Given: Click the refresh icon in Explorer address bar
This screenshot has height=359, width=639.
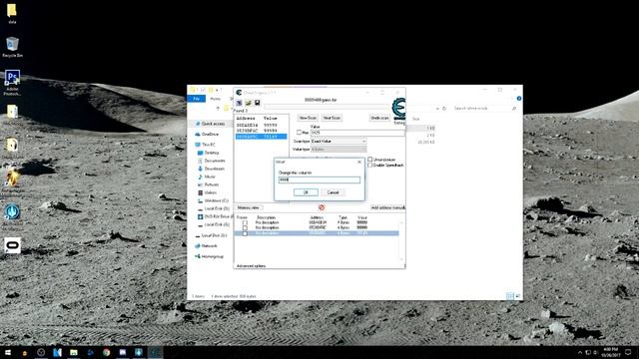Looking at the screenshot, I should [444, 109].
